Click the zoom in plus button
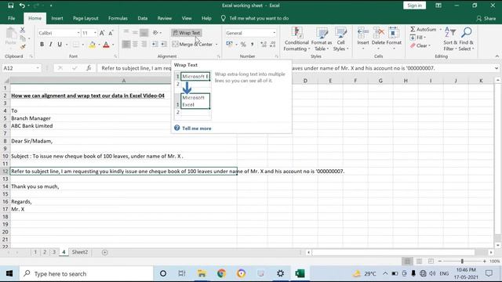502x282 pixels. (x=485, y=261)
